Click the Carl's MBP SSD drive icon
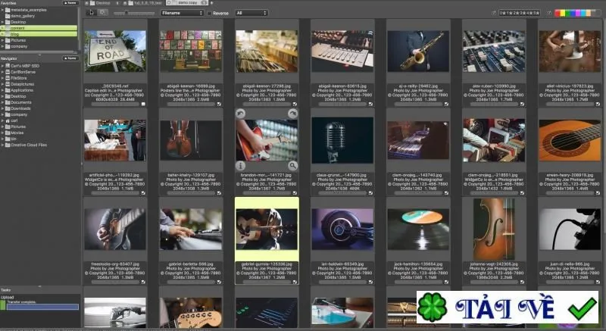The width and height of the screenshot is (606, 331). [x=8, y=66]
